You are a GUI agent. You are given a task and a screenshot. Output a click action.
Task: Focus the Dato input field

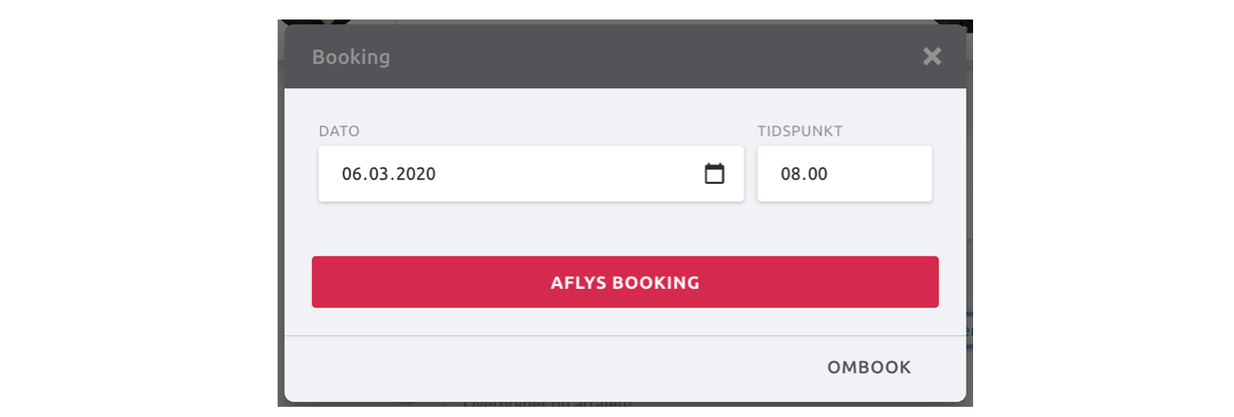click(x=531, y=174)
